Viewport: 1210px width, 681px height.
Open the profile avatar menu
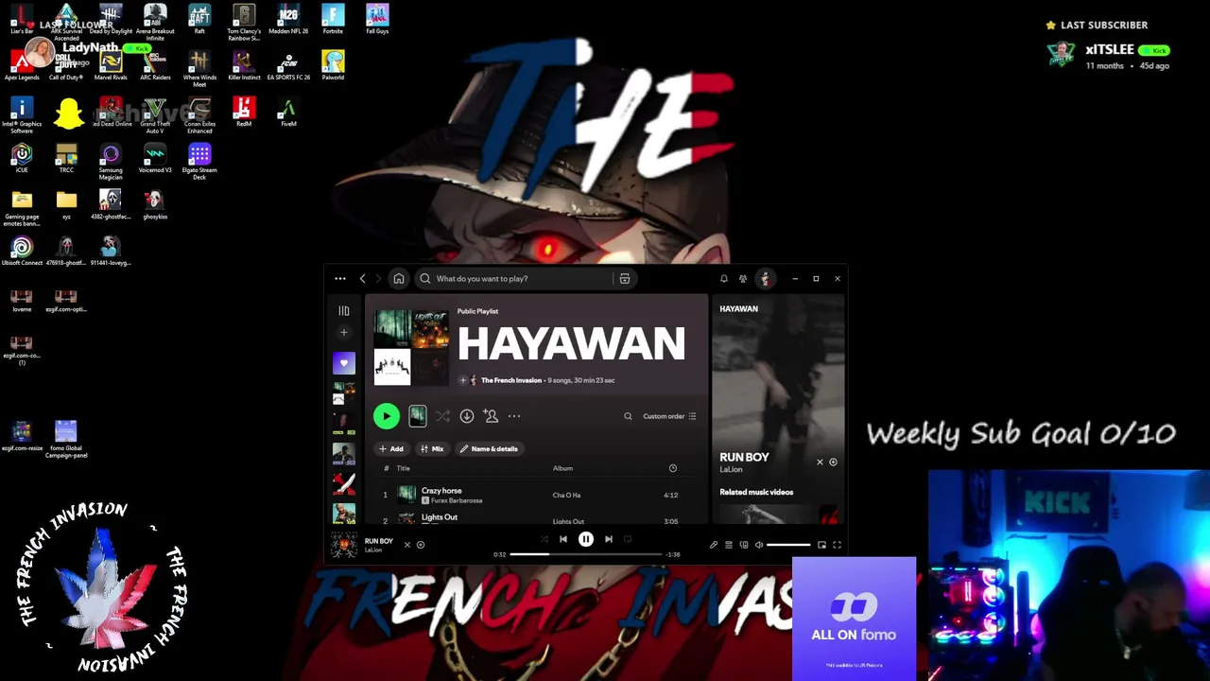point(765,279)
